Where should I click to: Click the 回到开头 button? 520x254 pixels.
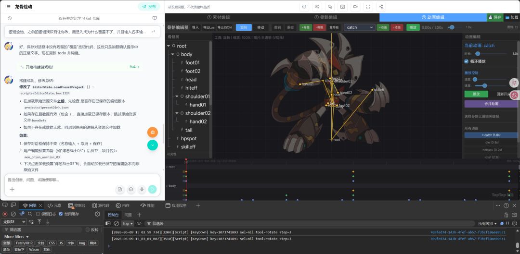[504, 94]
